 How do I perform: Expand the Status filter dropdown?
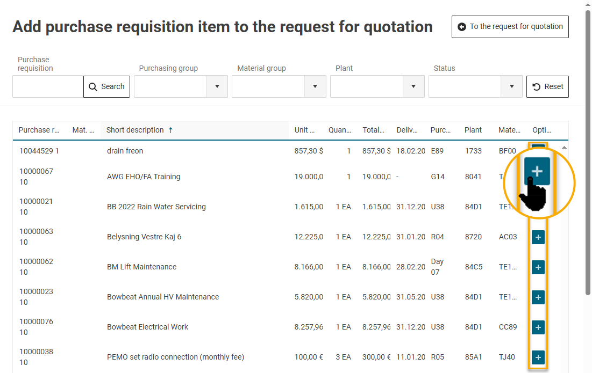[x=511, y=86]
